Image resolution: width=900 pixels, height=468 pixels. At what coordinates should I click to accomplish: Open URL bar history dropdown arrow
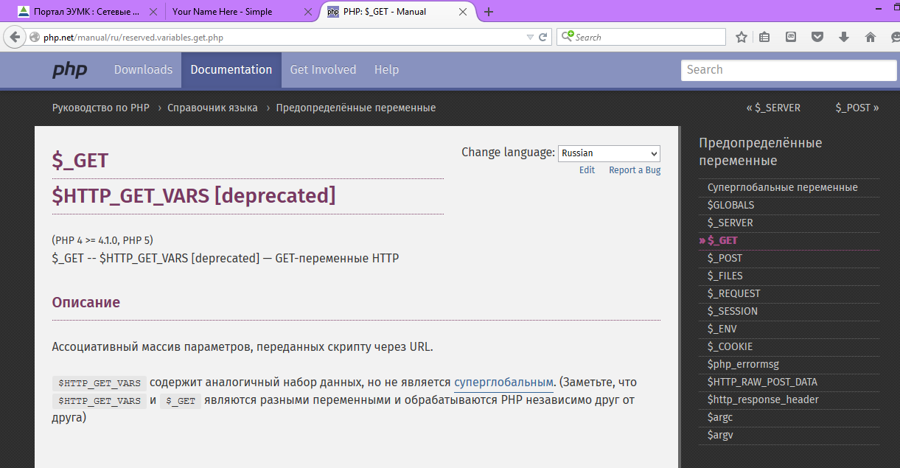click(530, 37)
